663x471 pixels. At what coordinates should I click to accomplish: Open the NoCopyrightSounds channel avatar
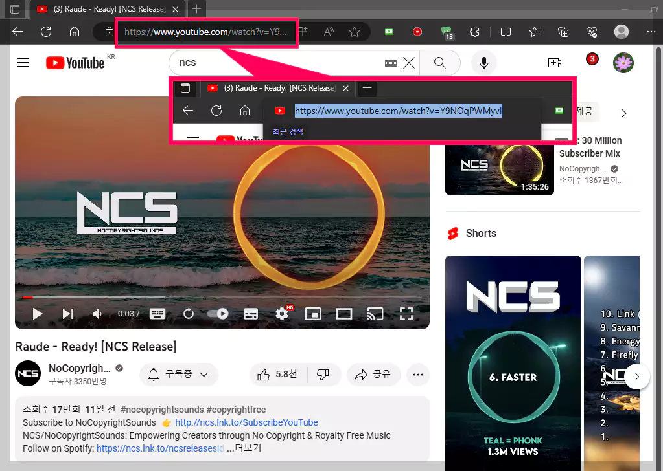pos(28,373)
